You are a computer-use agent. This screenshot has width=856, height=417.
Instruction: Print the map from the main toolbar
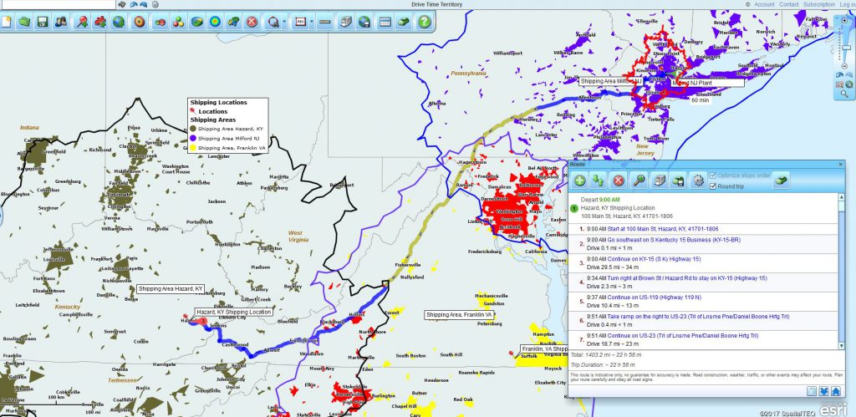pos(345,22)
